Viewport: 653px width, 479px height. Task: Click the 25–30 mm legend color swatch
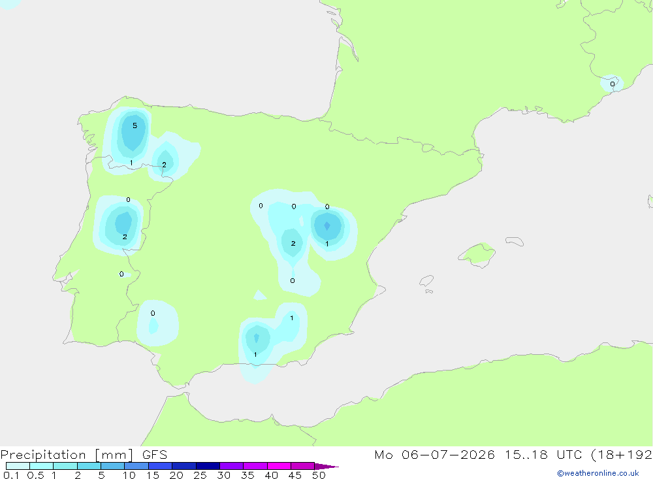coord(208,466)
